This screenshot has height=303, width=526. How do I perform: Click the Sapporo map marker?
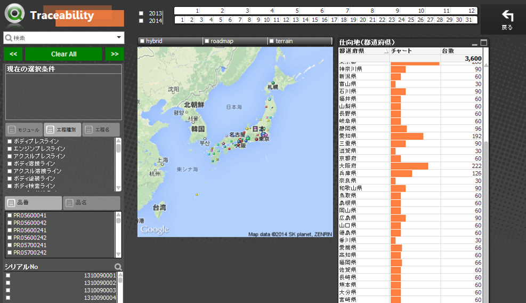(x=273, y=83)
